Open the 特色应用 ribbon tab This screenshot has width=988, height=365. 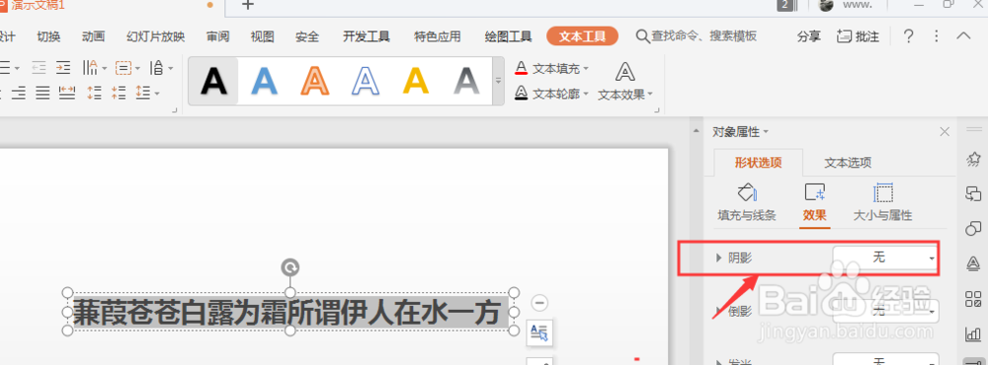(438, 36)
